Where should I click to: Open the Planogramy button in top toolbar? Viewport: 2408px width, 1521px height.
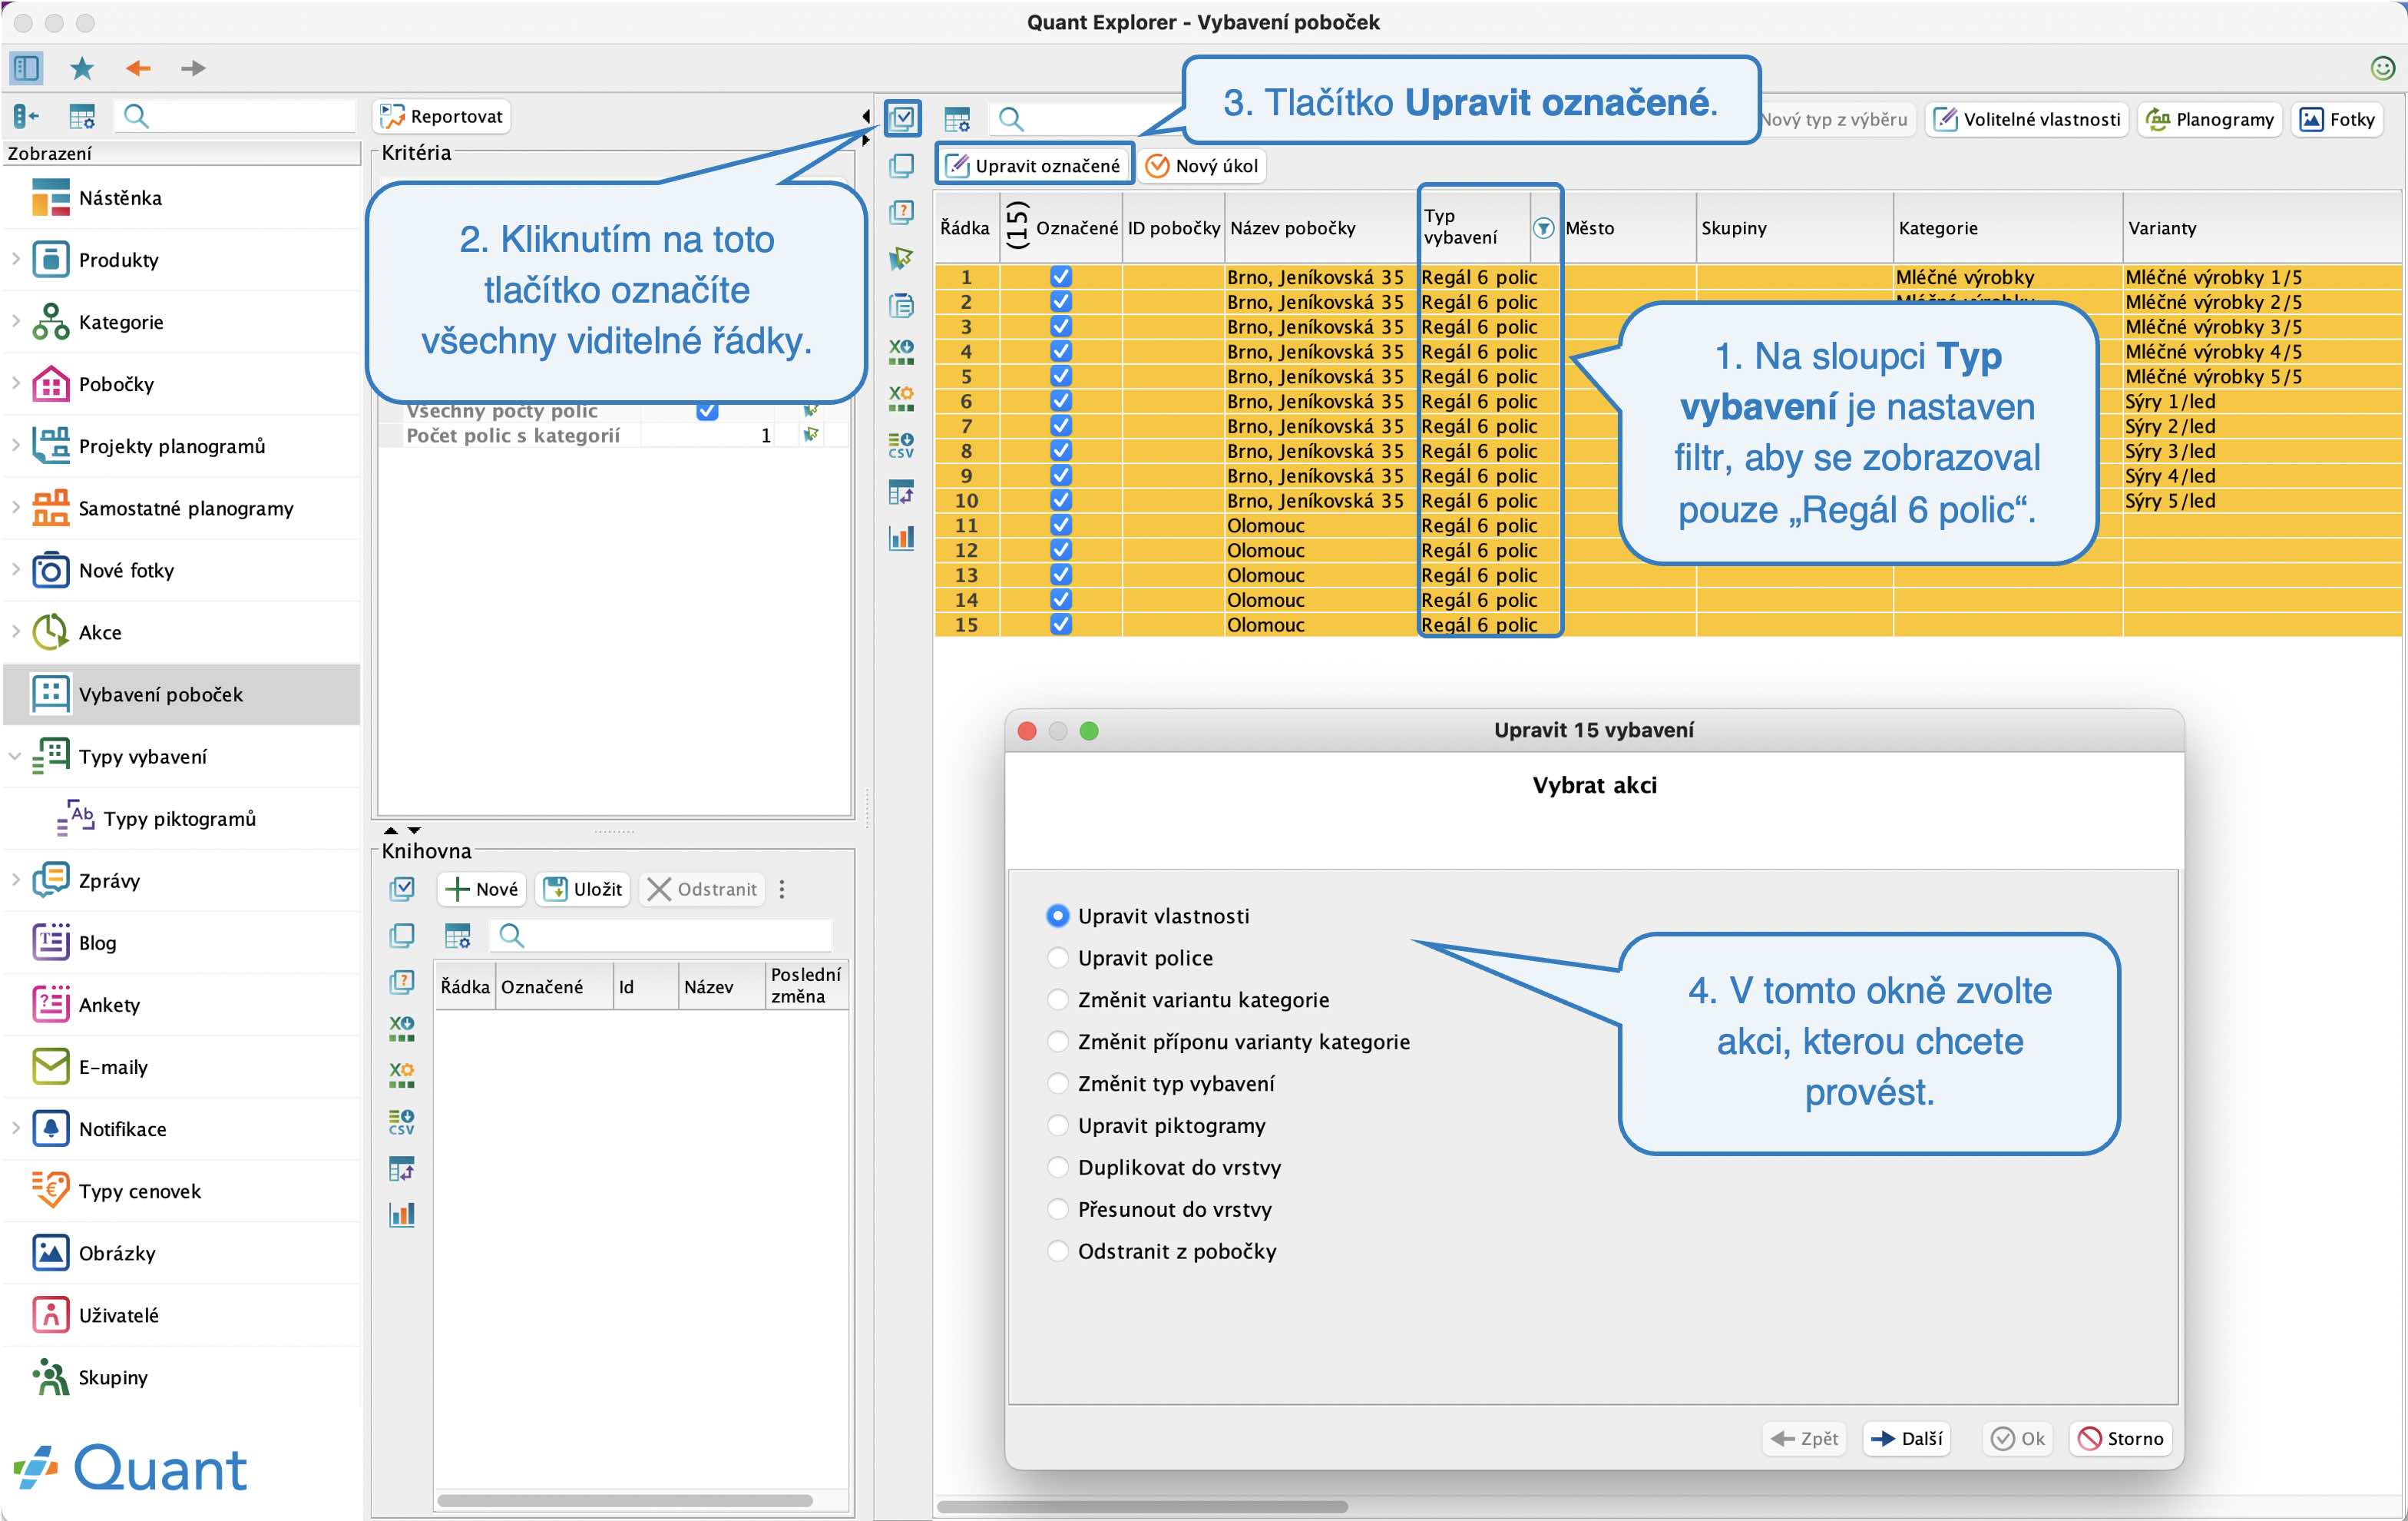click(2210, 120)
